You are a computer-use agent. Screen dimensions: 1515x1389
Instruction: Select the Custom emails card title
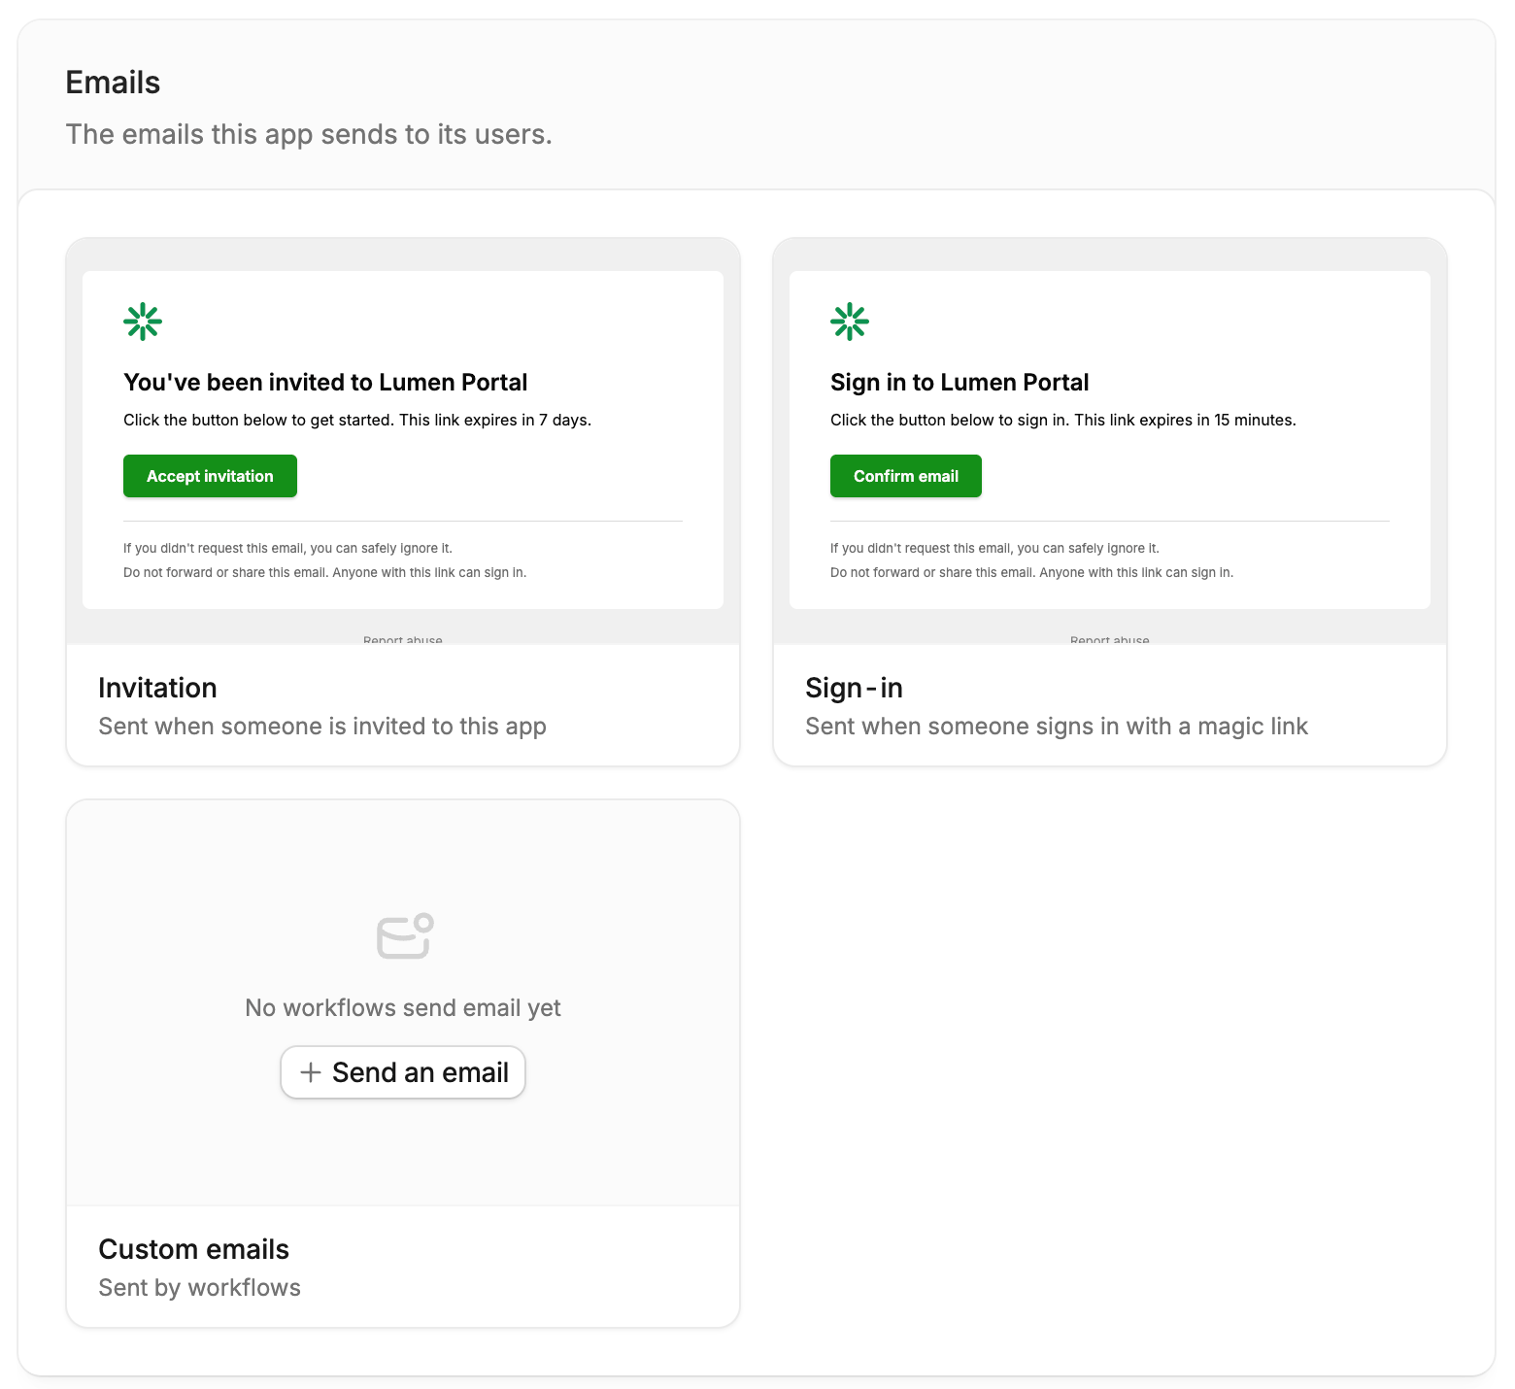(194, 1249)
